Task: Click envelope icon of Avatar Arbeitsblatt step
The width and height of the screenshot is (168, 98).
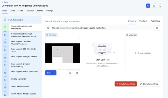Action: click(x=5, y=73)
